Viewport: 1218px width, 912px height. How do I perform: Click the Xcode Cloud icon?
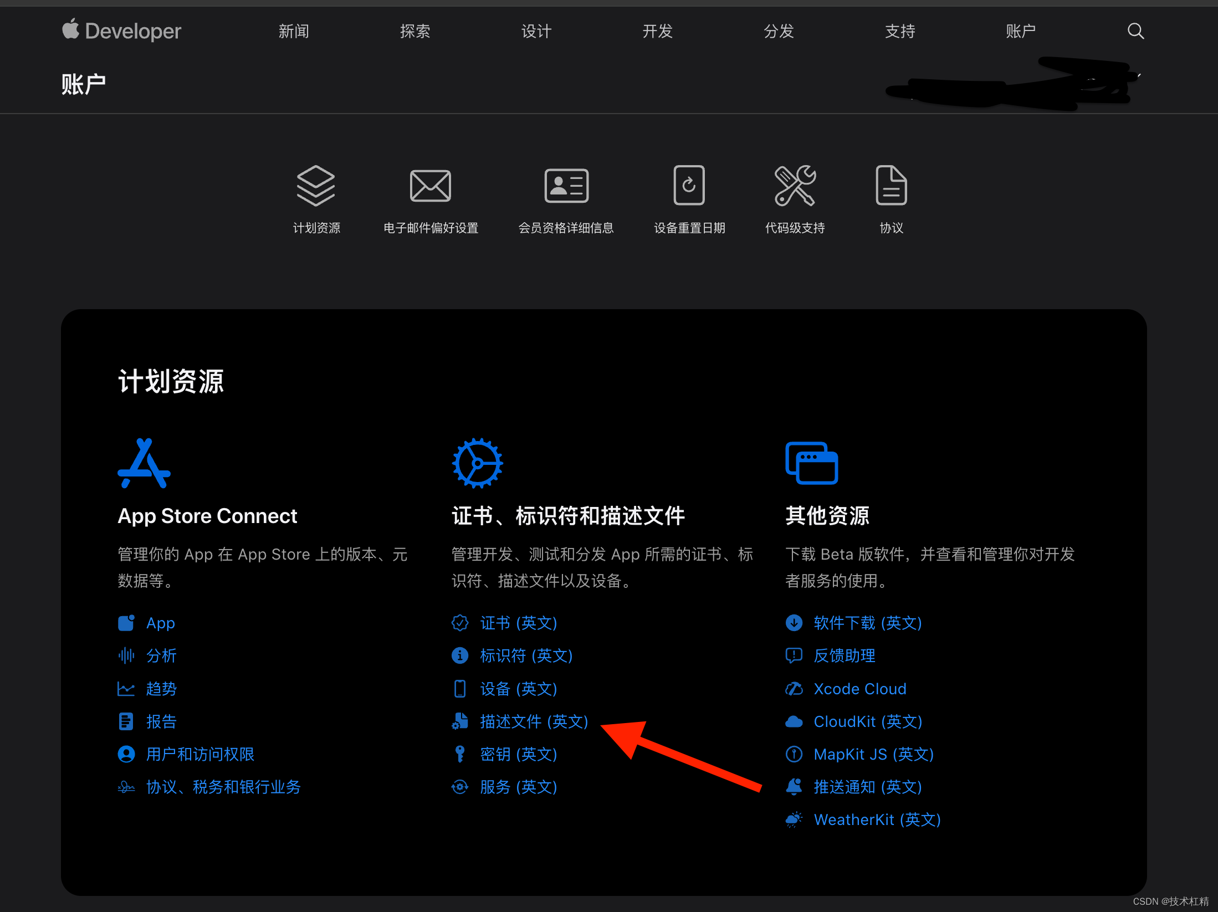(x=794, y=689)
